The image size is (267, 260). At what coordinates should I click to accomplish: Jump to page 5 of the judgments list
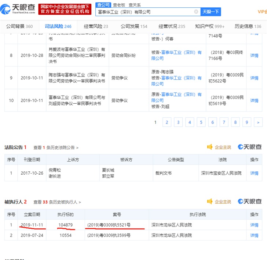[201, 122]
